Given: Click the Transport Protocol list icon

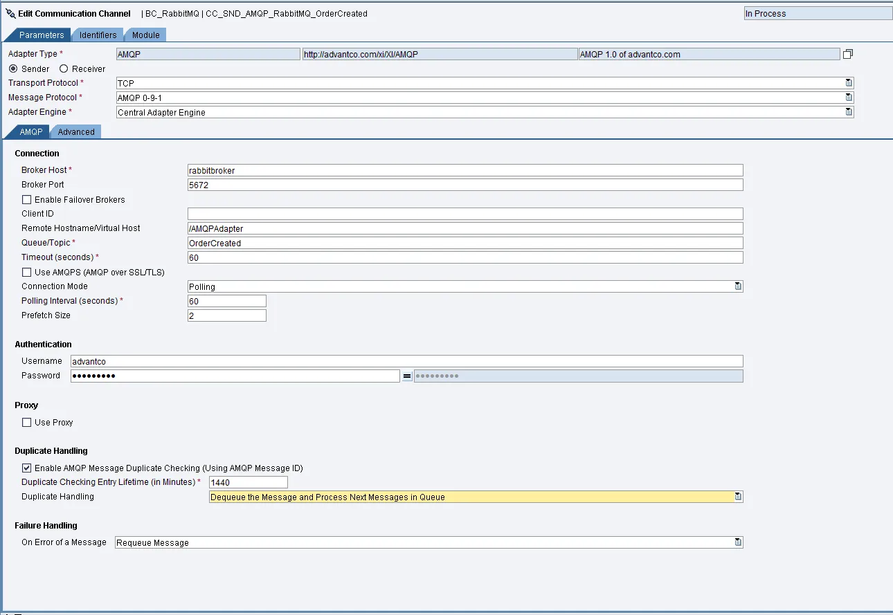Looking at the screenshot, I should click(849, 83).
